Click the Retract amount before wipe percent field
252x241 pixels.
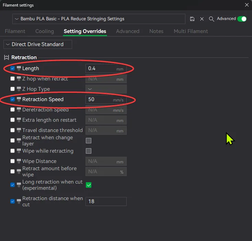106,172
